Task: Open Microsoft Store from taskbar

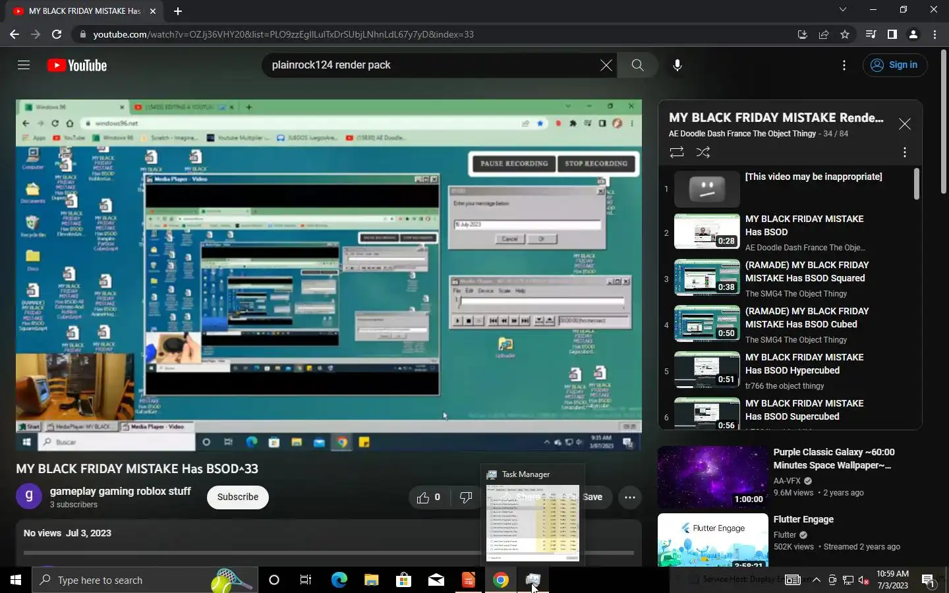Action: point(403,580)
